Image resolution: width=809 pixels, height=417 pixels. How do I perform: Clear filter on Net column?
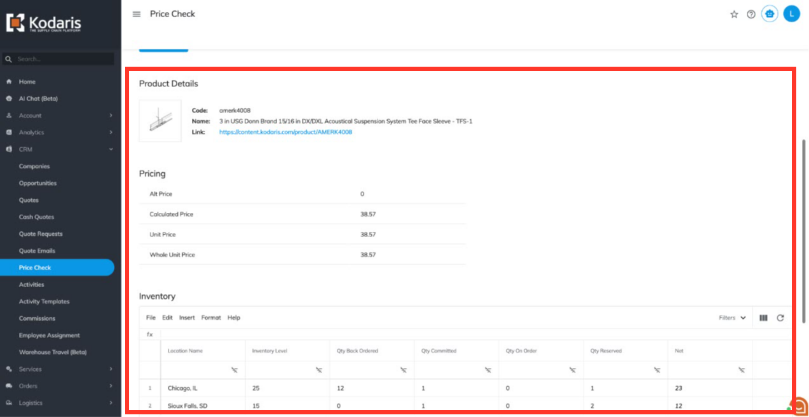(742, 370)
